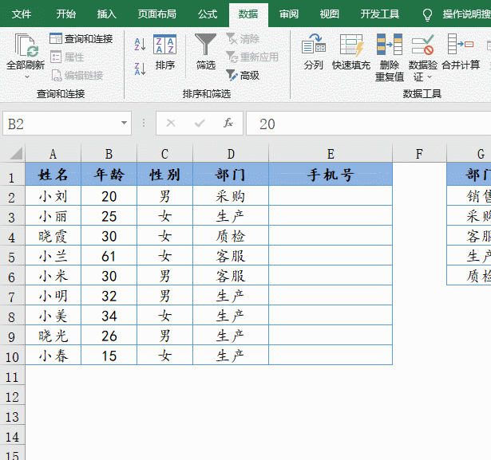Click the Properties (属性) button
This screenshot has width=491, height=460.
tap(67, 57)
